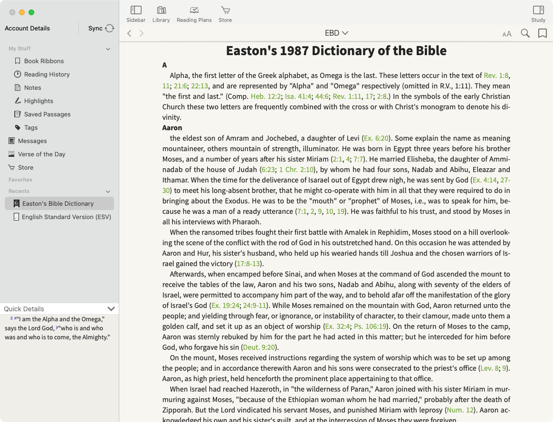Click the Aaron entry heading

click(x=172, y=128)
